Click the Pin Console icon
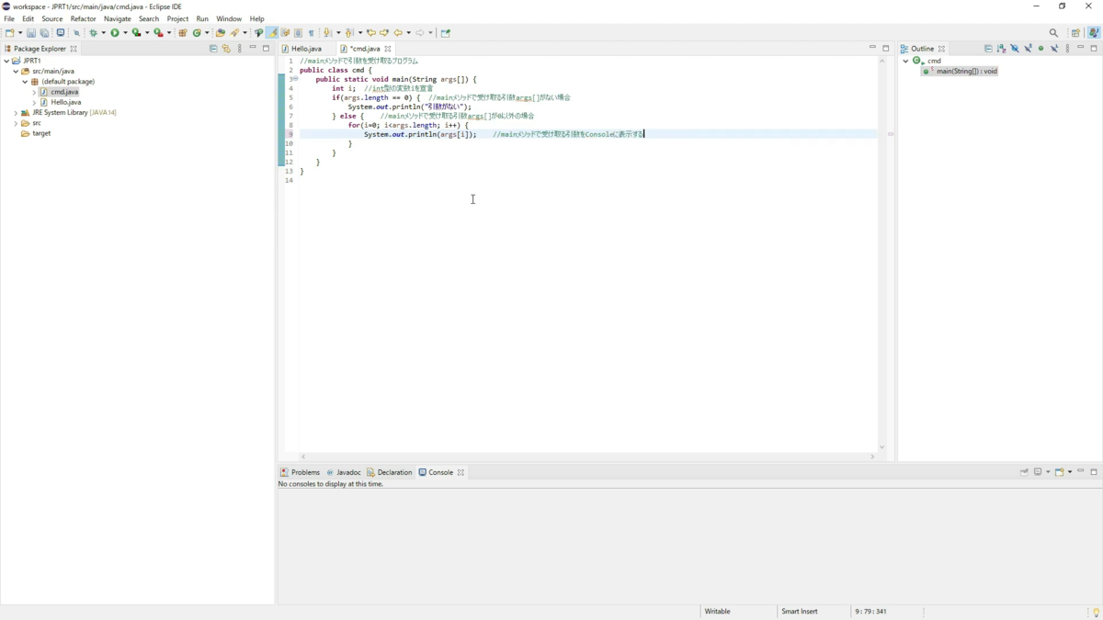The width and height of the screenshot is (1103, 620). click(1024, 472)
